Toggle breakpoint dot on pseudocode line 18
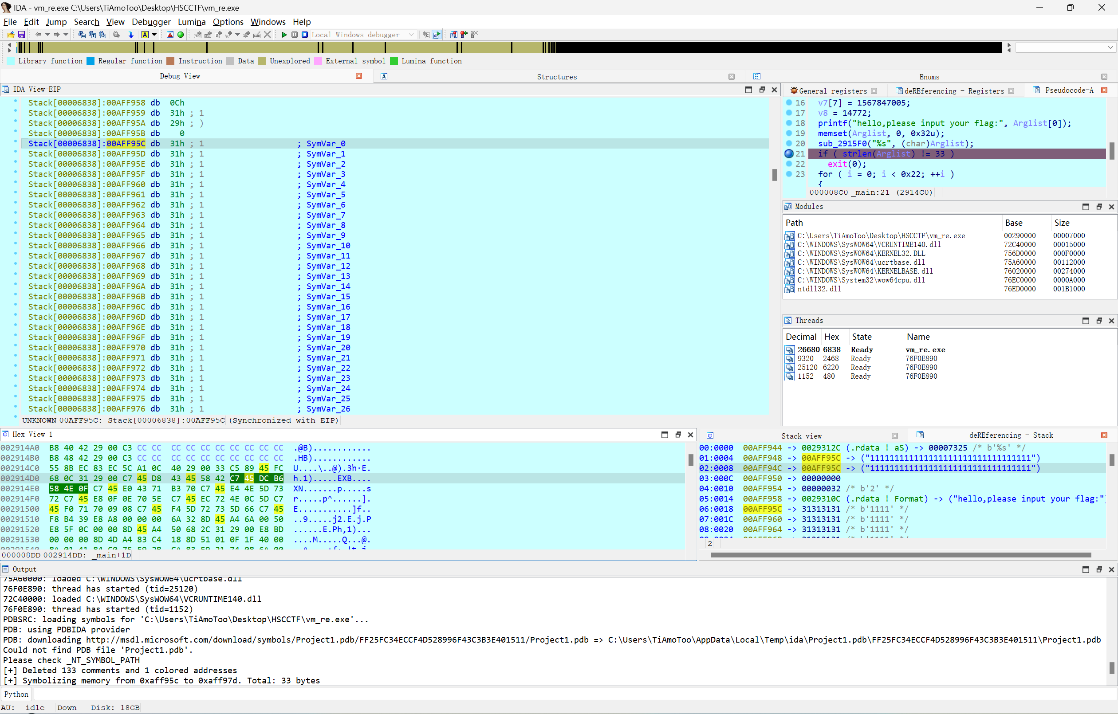Viewport: 1118px width, 714px height. [789, 122]
